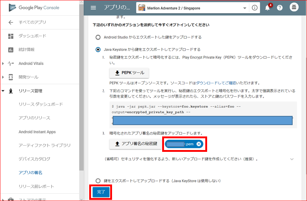Open notifications bell with badge 4
This screenshot has width=307, height=201.
[x=268, y=8]
